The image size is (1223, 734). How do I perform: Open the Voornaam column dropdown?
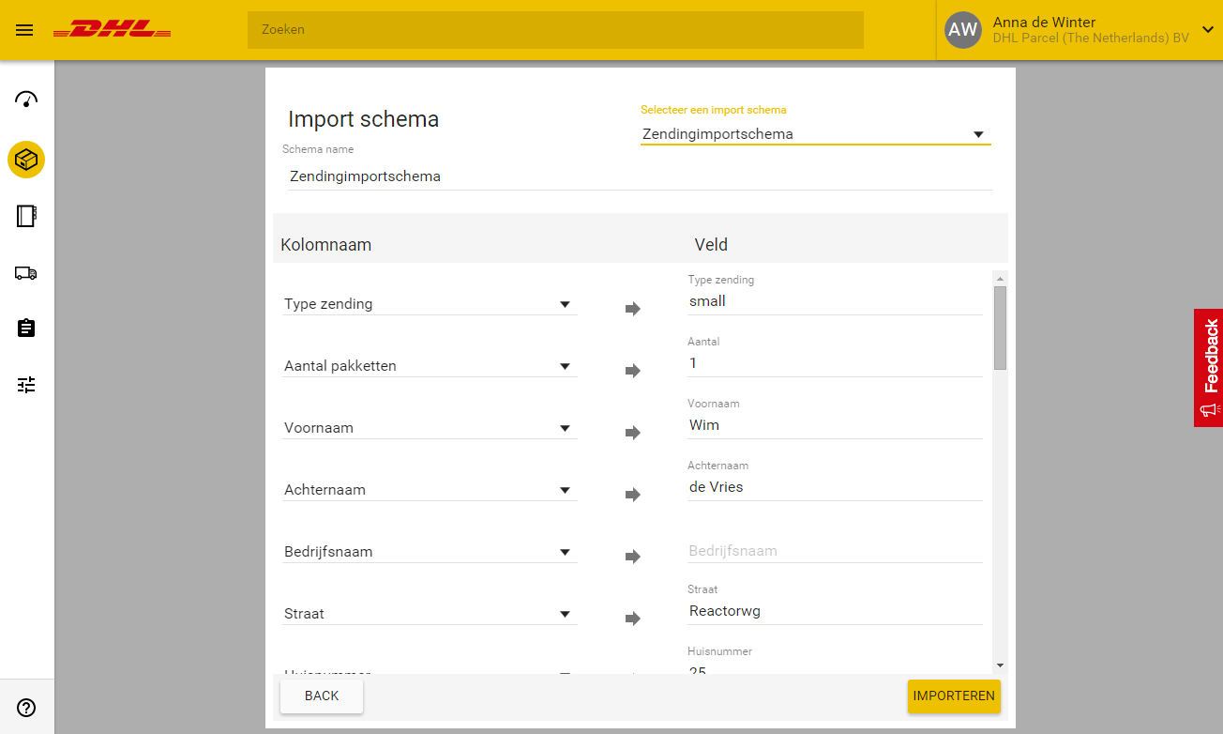click(430, 428)
